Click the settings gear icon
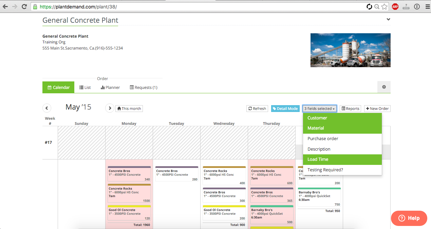 click(x=384, y=87)
